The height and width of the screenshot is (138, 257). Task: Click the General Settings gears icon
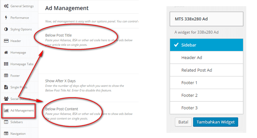[x=6, y=6]
